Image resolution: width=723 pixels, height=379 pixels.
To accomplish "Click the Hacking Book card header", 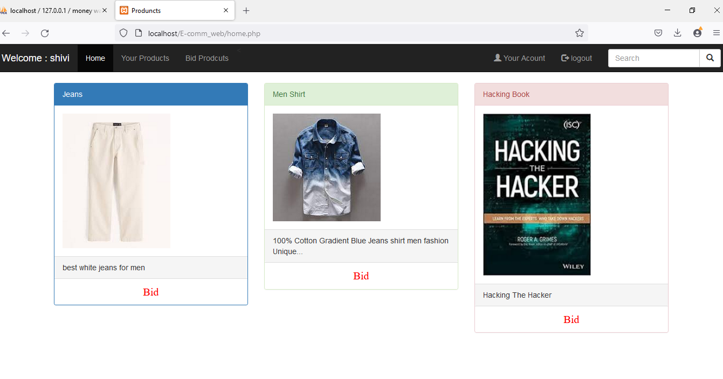I will 571,94.
